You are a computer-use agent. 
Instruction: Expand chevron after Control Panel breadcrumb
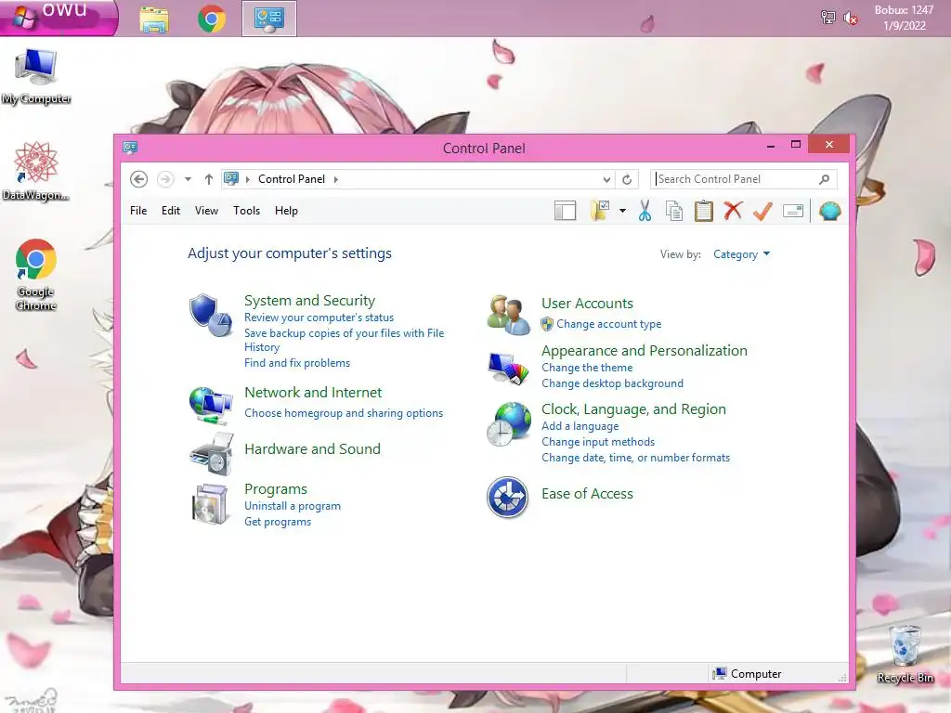tap(335, 179)
